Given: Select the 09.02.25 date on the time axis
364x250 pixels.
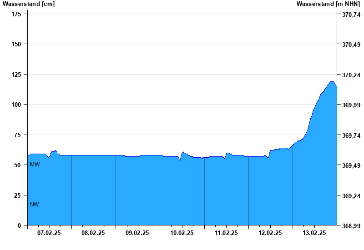Looking at the screenshot, I should [x=137, y=233].
